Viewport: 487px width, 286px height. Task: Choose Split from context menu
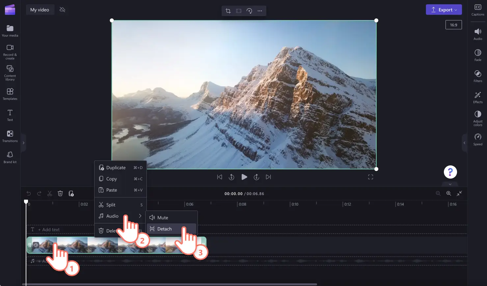click(121, 205)
